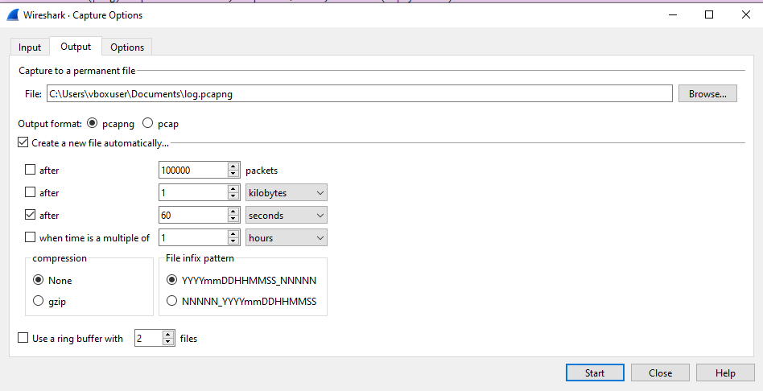Toggle Create a new file automatically checkbox
Image resolution: width=763 pixels, height=391 pixels.
(x=23, y=143)
